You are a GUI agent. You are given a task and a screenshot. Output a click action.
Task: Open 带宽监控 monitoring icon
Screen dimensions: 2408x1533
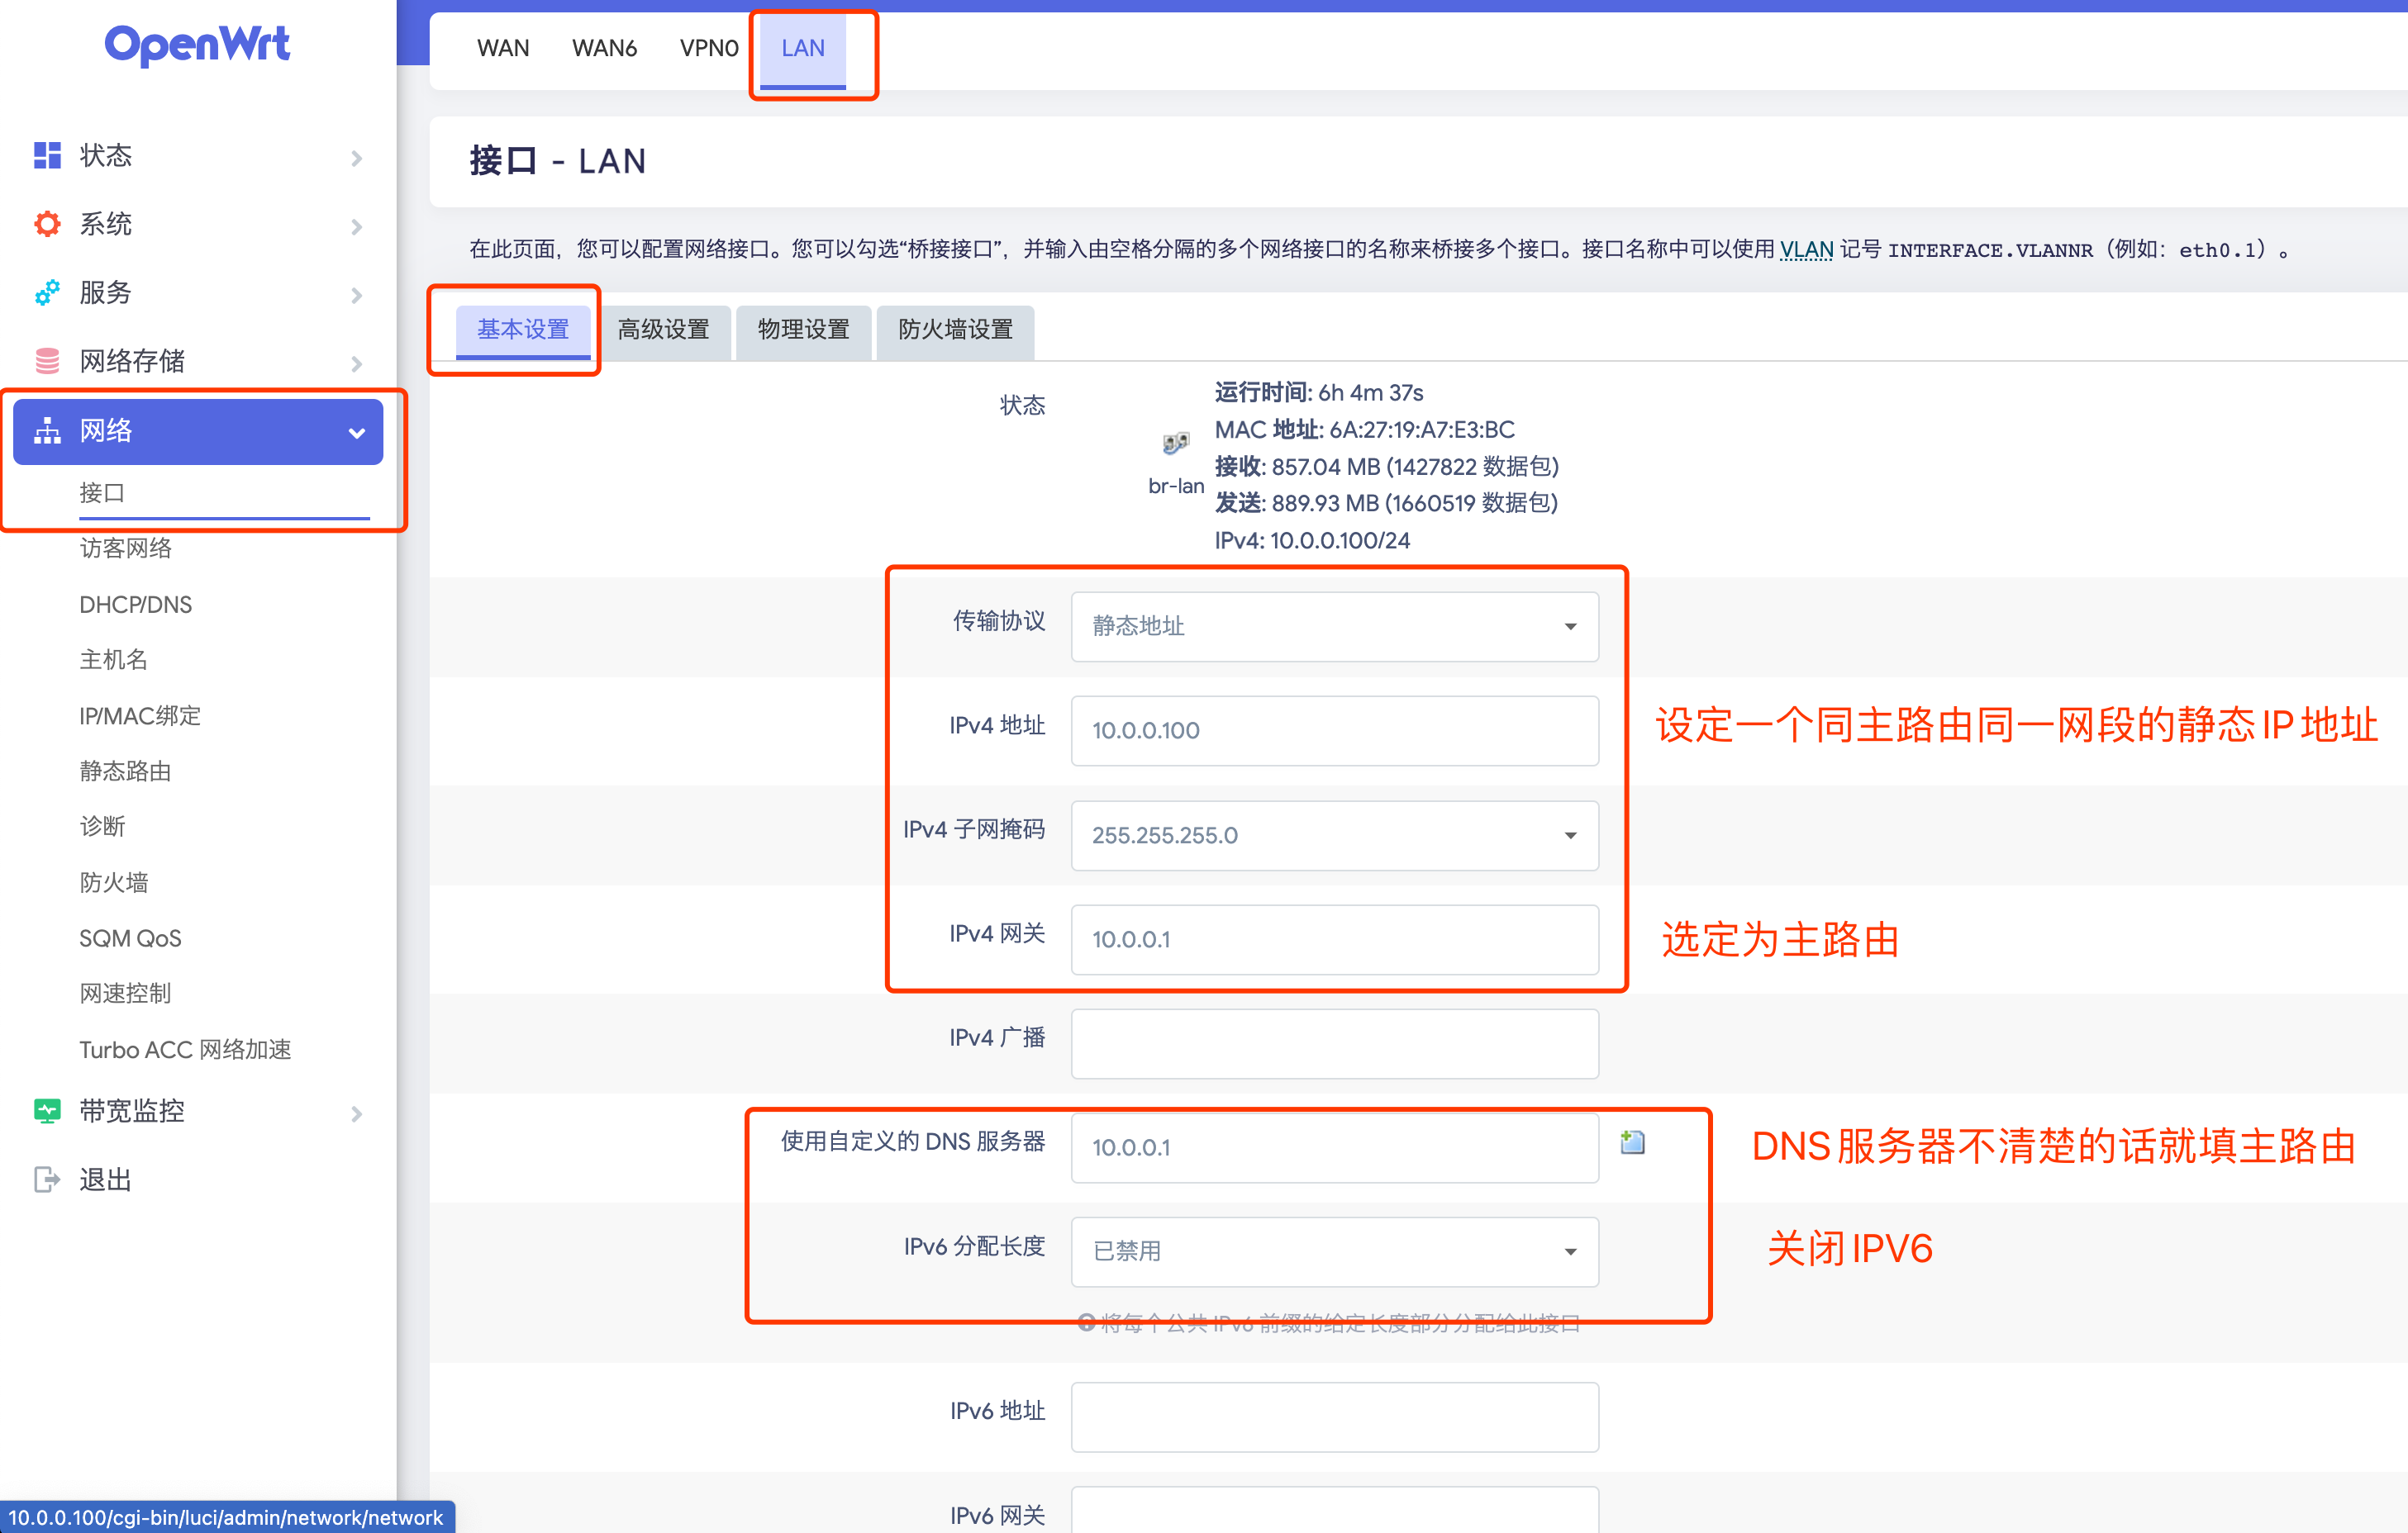tap(46, 1111)
